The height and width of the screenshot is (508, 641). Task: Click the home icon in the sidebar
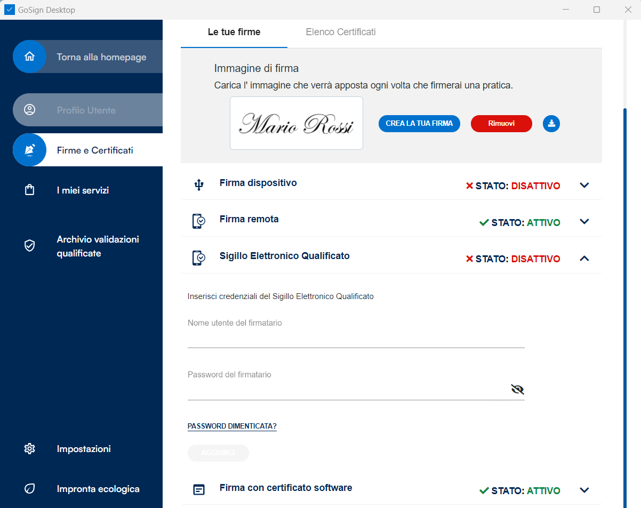point(30,57)
